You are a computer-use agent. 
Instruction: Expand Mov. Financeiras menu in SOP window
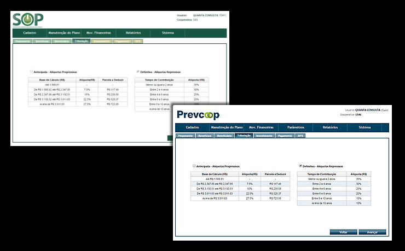coord(99,33)
